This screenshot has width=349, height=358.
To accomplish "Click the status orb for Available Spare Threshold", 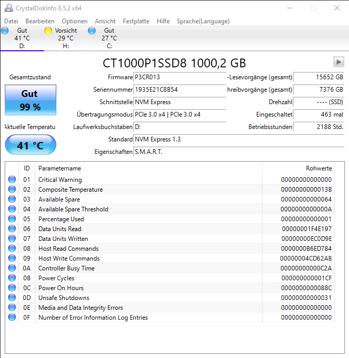I will pos(12,209).
